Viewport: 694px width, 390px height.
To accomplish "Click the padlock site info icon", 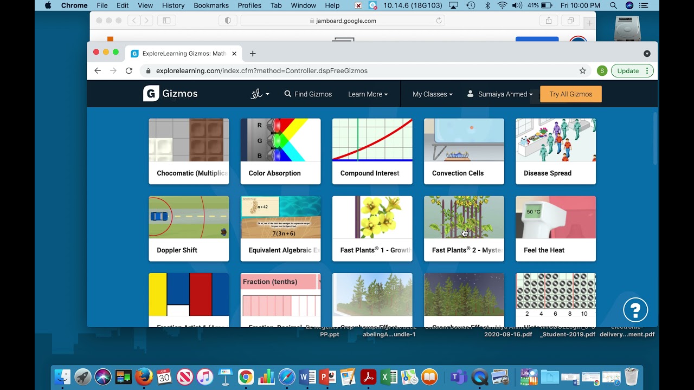I will click(148, 70).
